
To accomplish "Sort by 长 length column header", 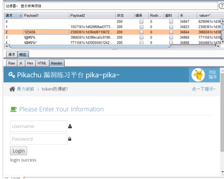I will point(188,15).
